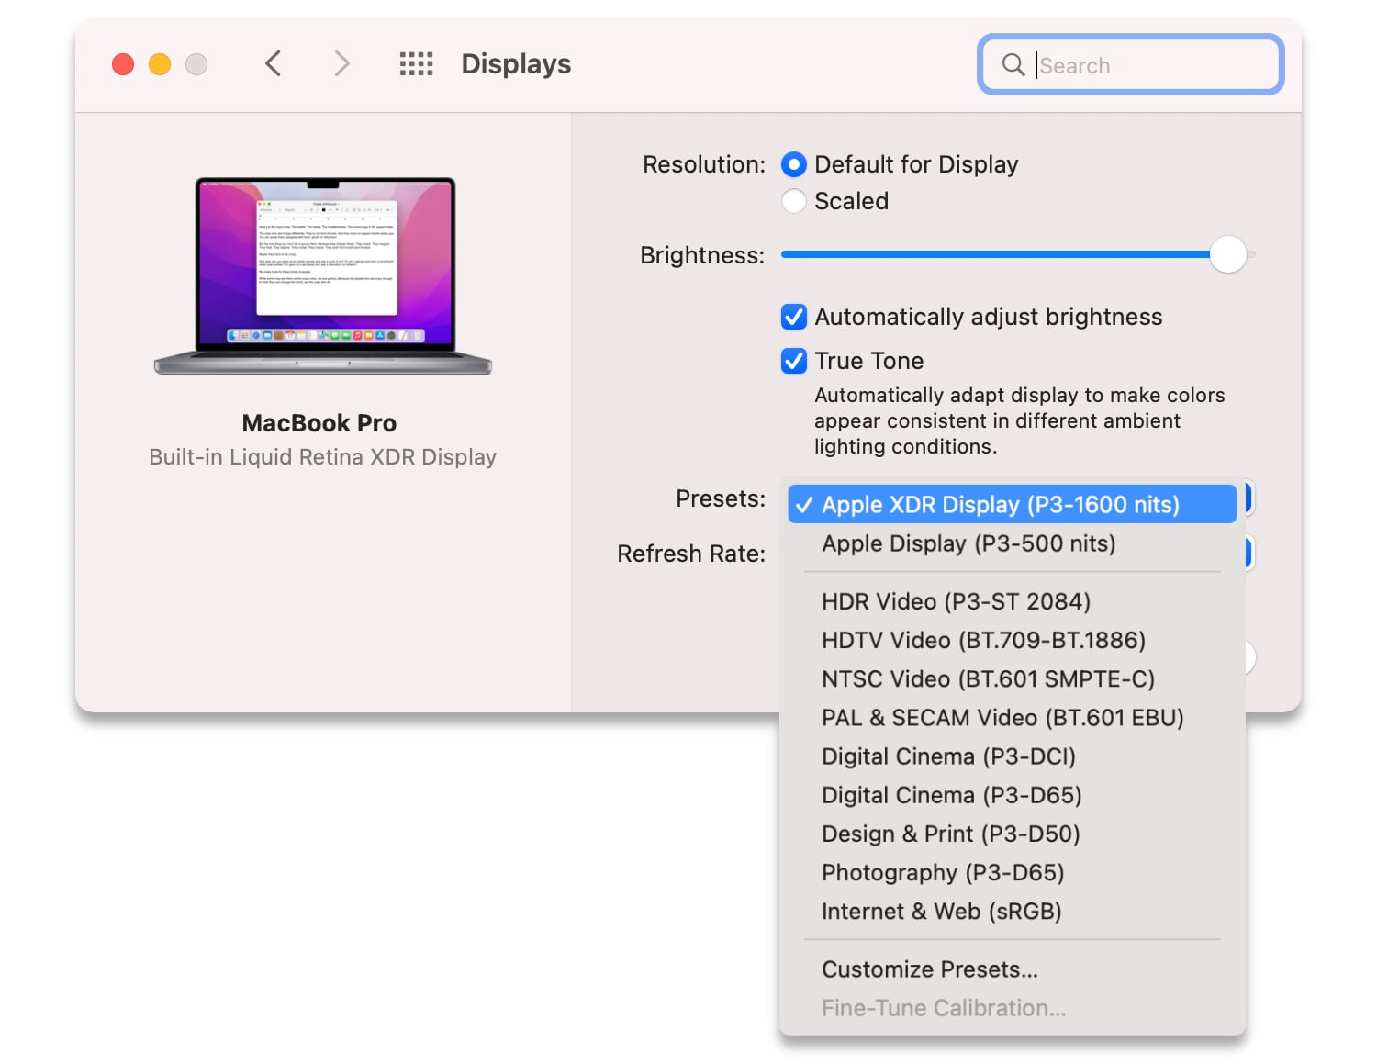Pick Digital Cinema (P3-DCI) preset
1377x1064 pixels.
(1012, 756)
